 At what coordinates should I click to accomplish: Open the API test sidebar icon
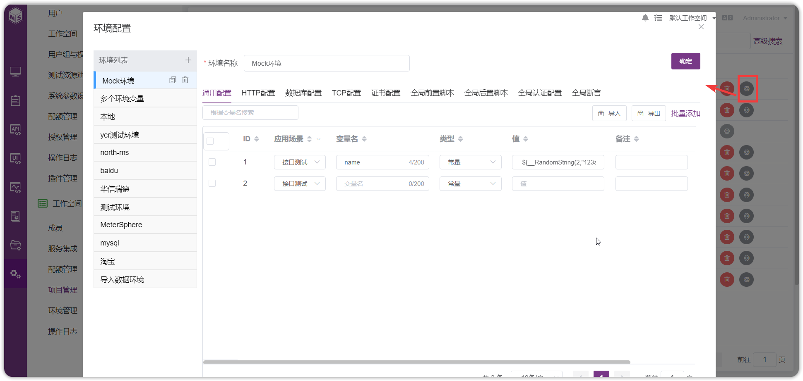[x=15, y=130]
